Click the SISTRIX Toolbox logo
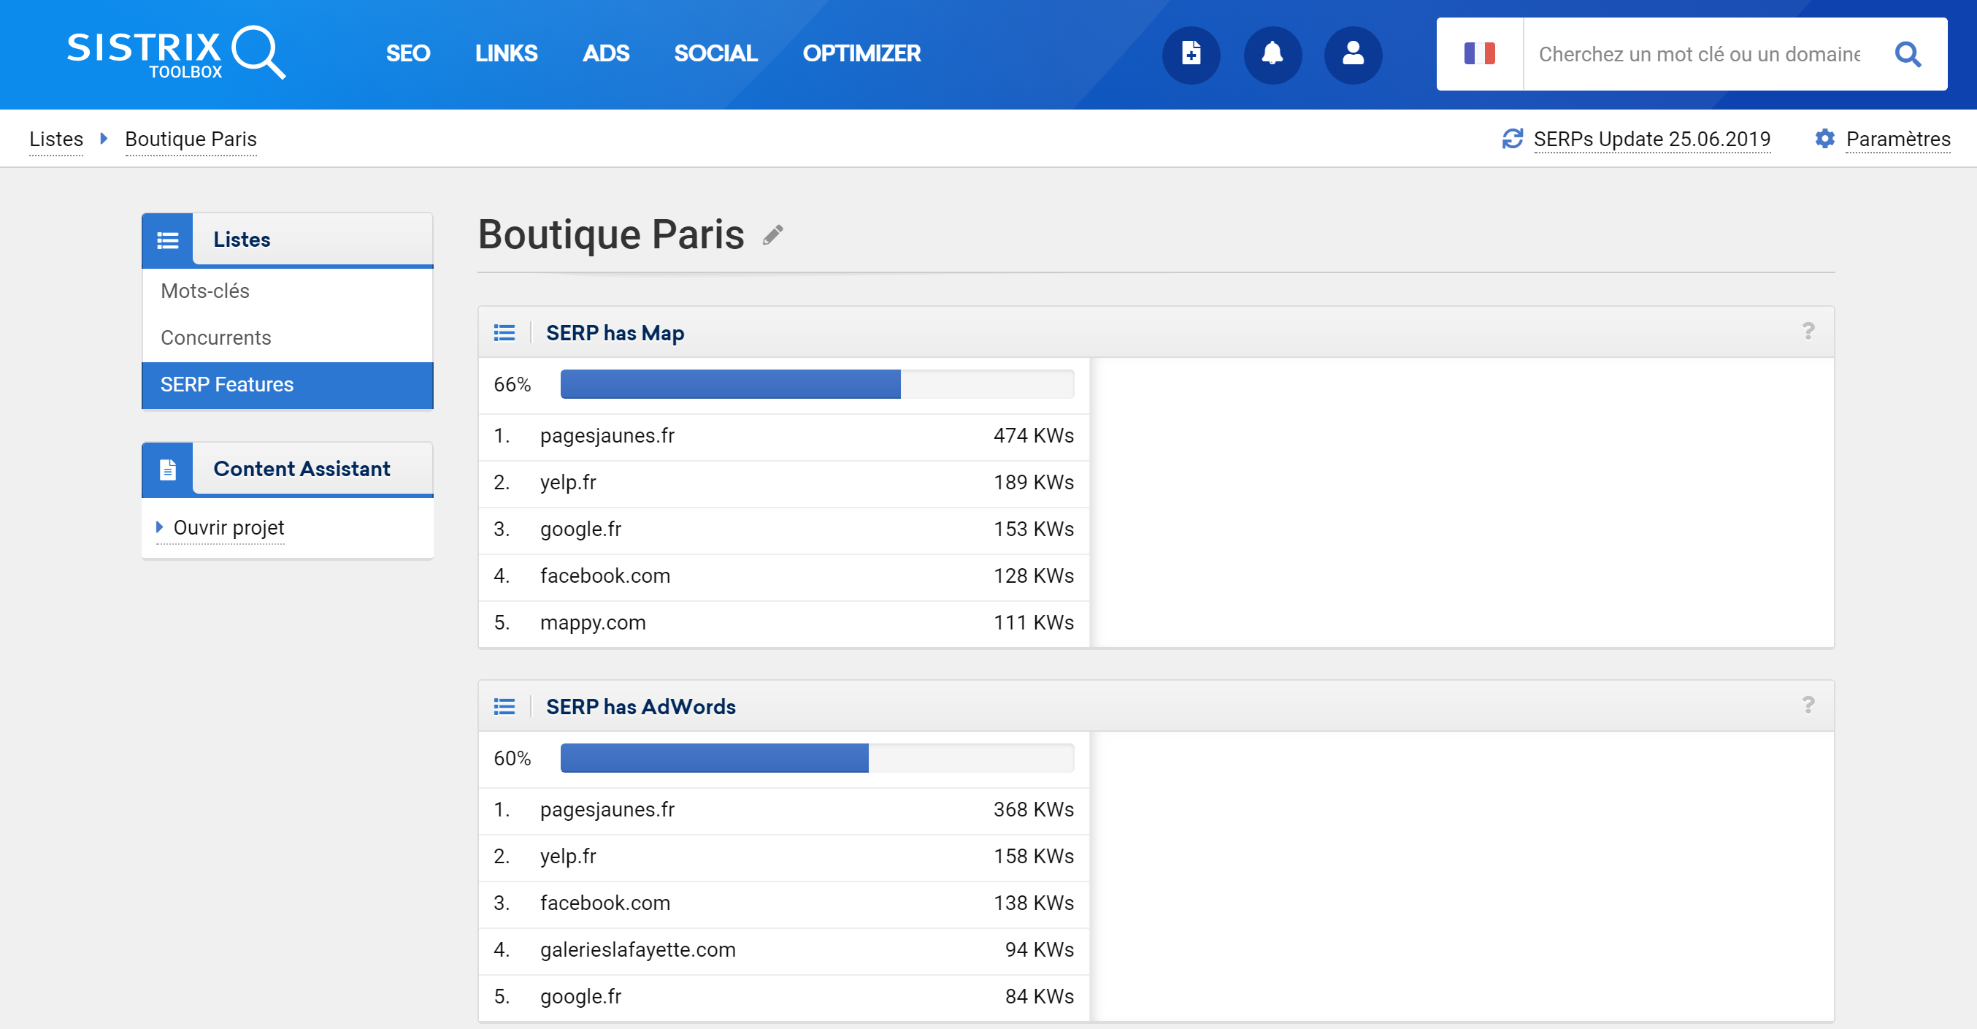1977x1029 pixels. (176, 53)
